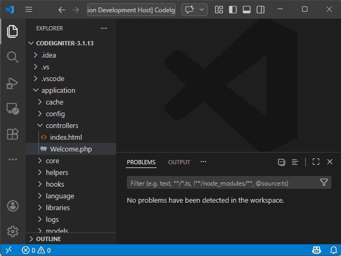
Task: Open the Welcome.php file
Action: coord(71,149)
